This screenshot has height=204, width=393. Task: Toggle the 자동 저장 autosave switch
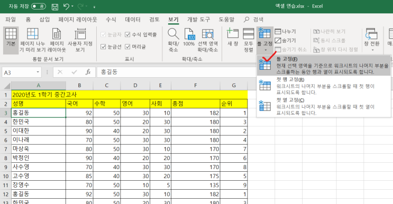pyautogui.click(x=38, y=6)
